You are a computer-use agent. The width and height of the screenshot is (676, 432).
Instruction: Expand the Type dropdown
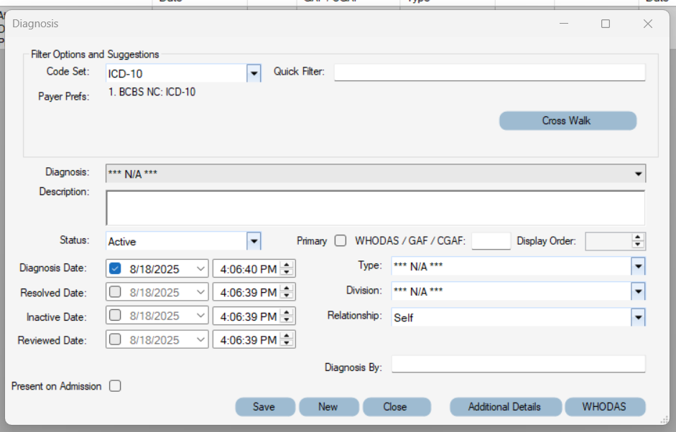coord(637,266)
